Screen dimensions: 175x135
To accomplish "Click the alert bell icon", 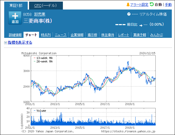I will 128,5.
